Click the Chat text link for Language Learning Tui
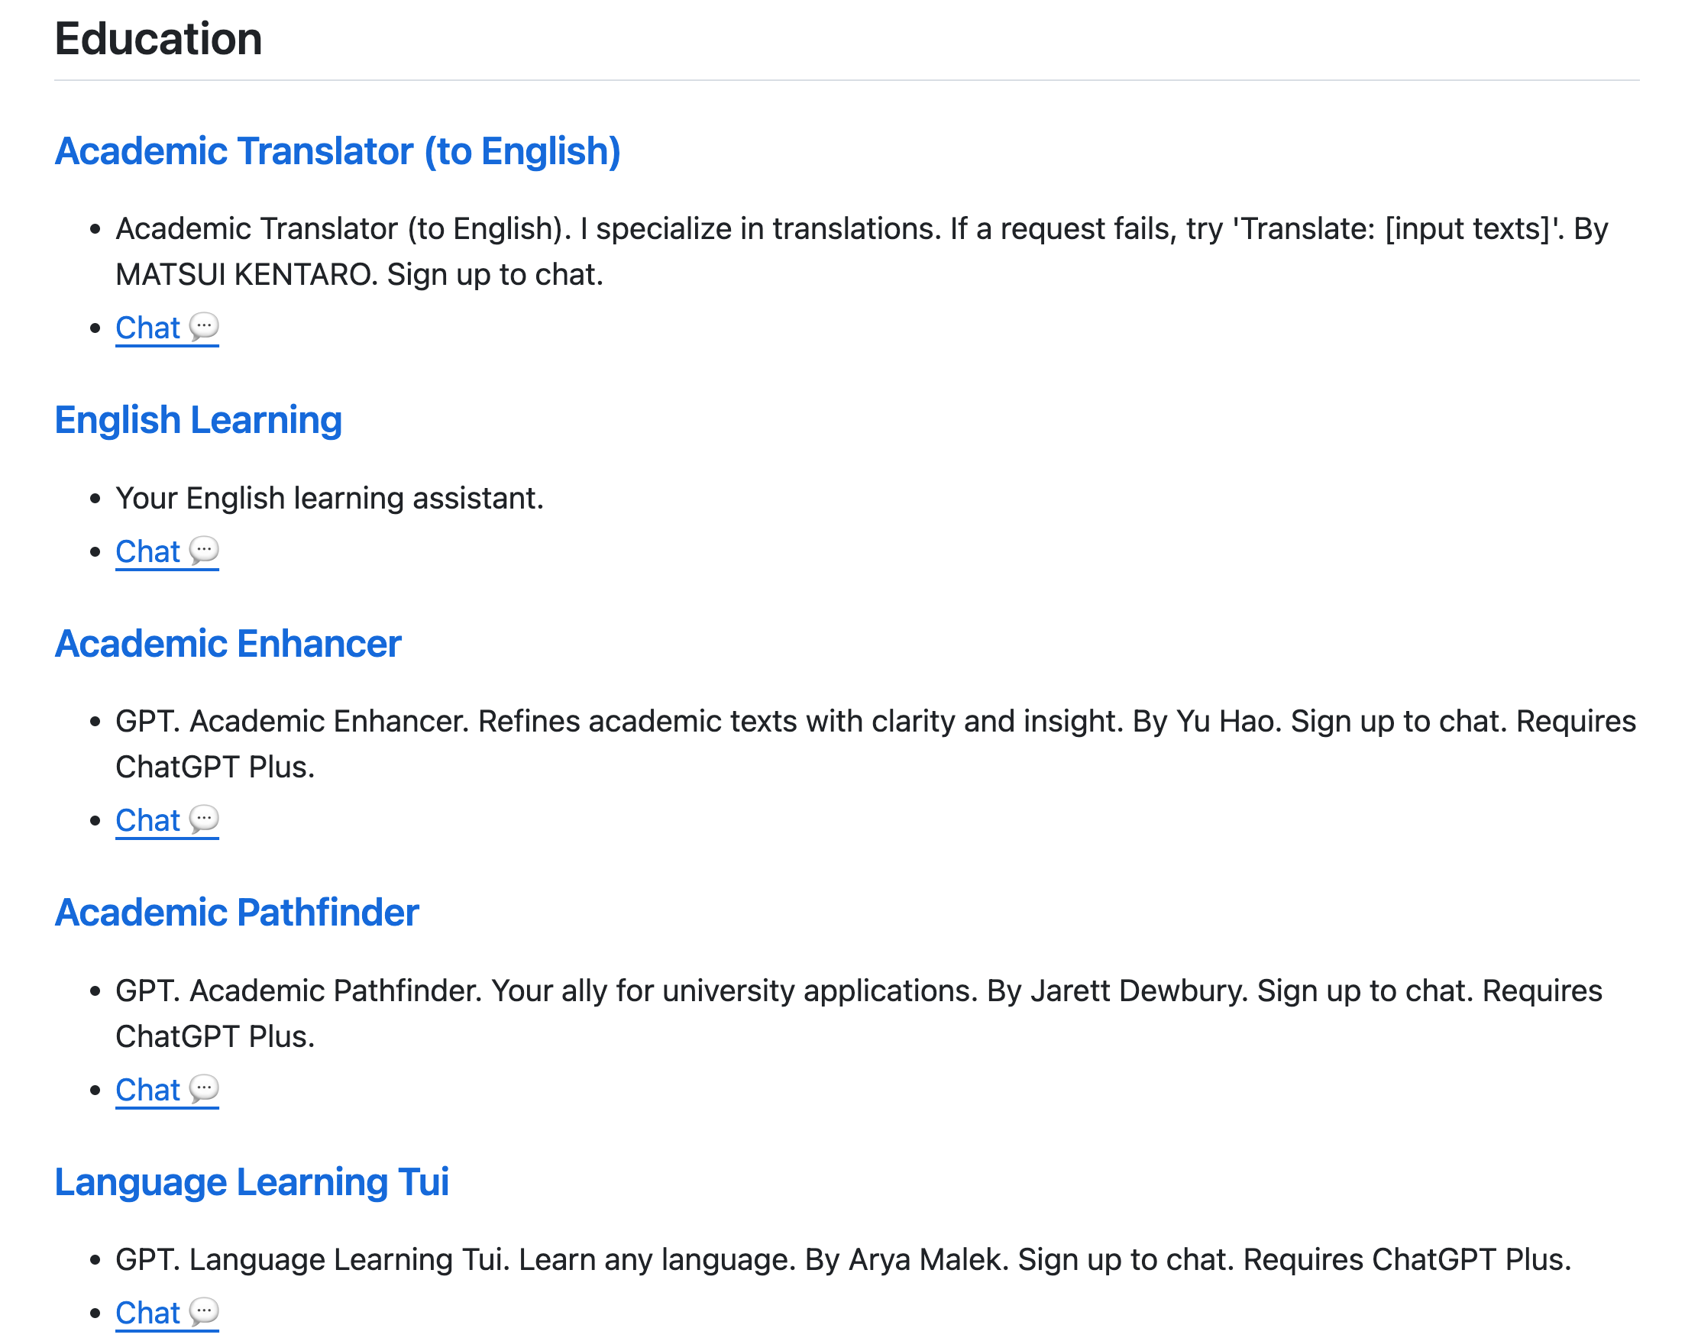The image size is (1685, 1341). point(147,1314)
